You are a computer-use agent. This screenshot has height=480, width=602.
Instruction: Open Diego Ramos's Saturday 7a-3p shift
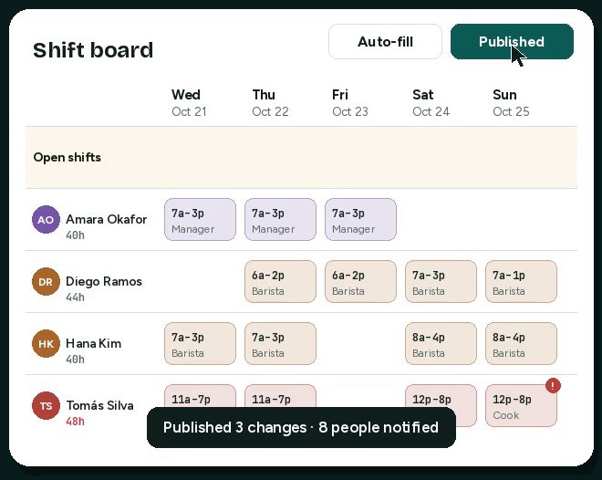pos(441,281)
